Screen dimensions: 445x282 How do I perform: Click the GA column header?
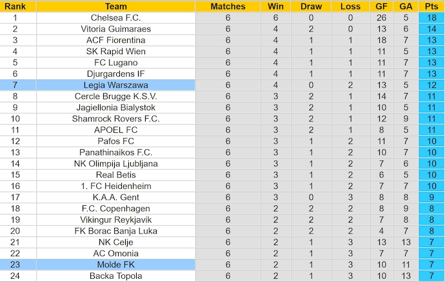(x=404, y=6)
